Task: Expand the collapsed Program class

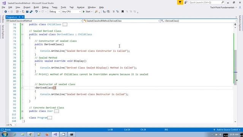Action: (x=22, y=118)
